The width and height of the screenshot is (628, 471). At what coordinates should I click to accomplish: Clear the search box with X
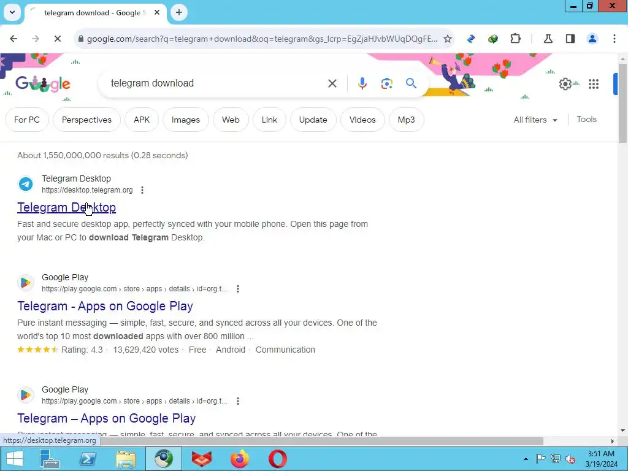coord(332,83)
